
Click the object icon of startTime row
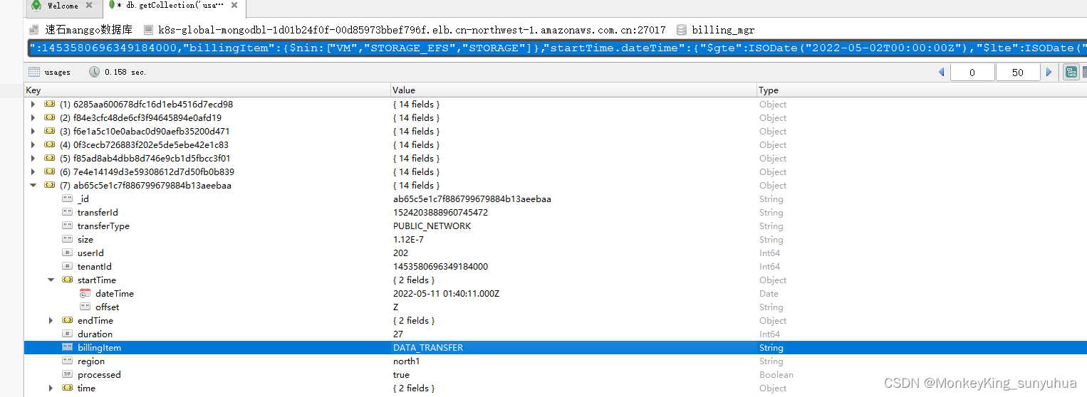pos(67,280)
